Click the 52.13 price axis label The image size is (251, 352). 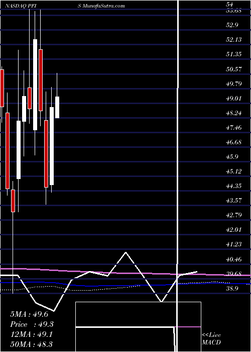(x=234, y=40)
